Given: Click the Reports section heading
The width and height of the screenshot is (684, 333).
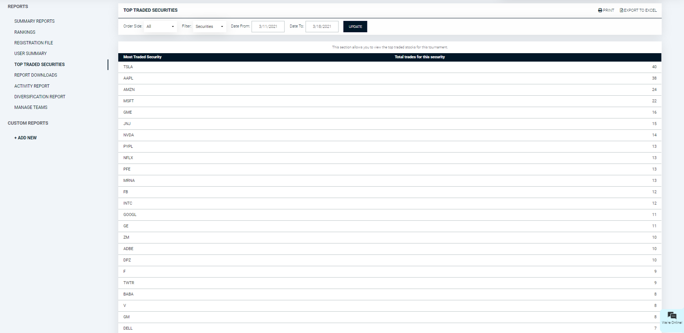Looking at the screenshot, I should point(18,7).
